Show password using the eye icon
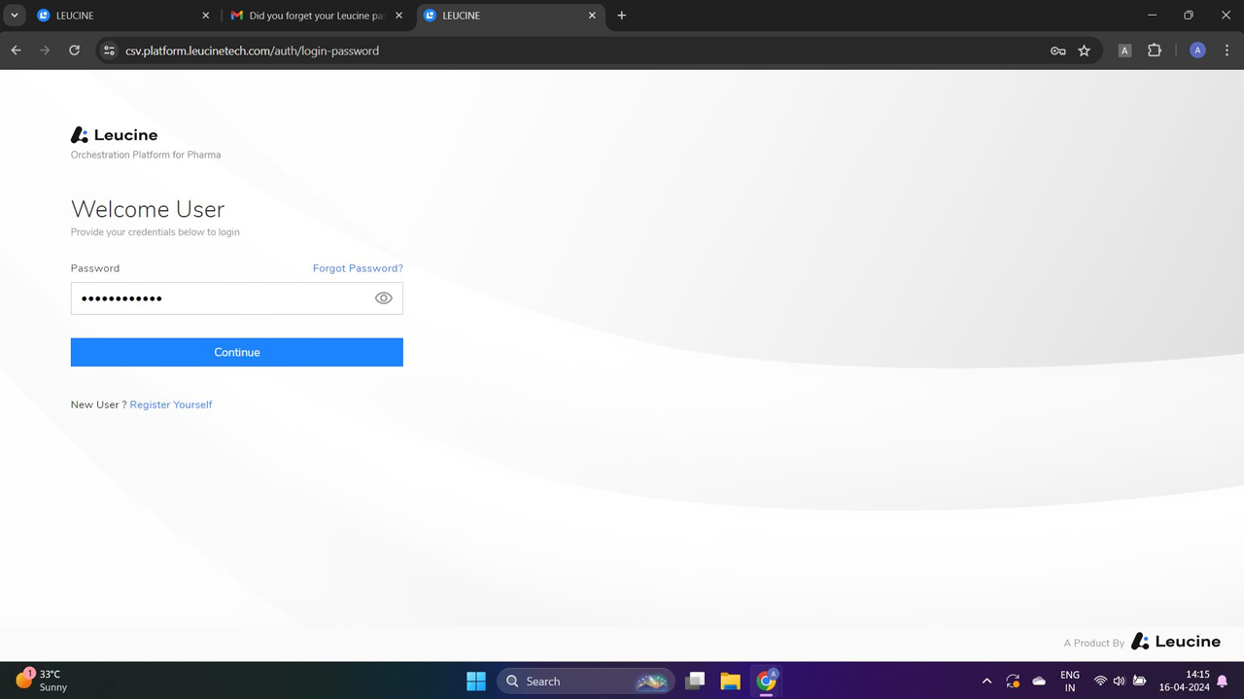 point(384,298)
